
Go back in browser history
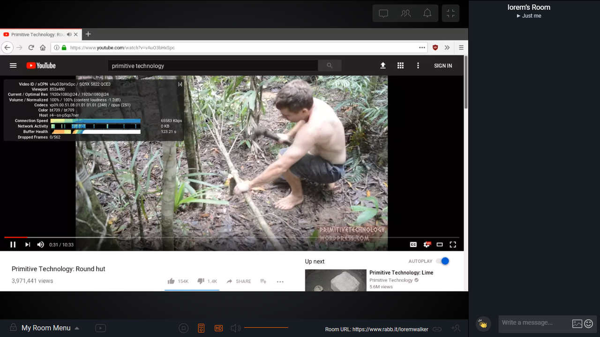7,47
